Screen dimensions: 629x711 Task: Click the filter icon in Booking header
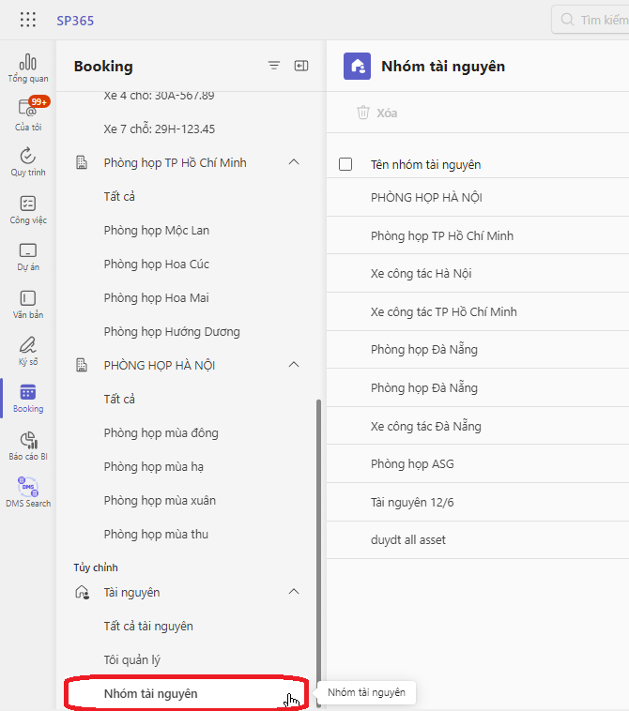pos(274,66)
